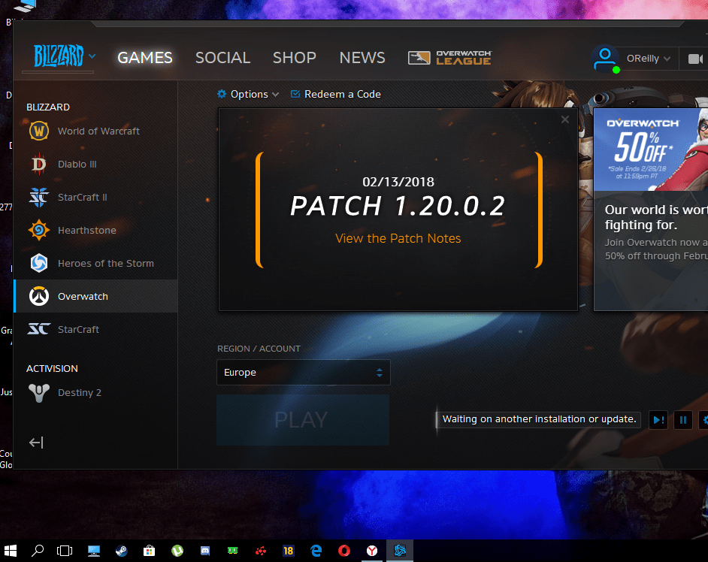This screenshot has height=562, width=708.
Task: Click the video camera streaming icon
Action: [695, 59]
